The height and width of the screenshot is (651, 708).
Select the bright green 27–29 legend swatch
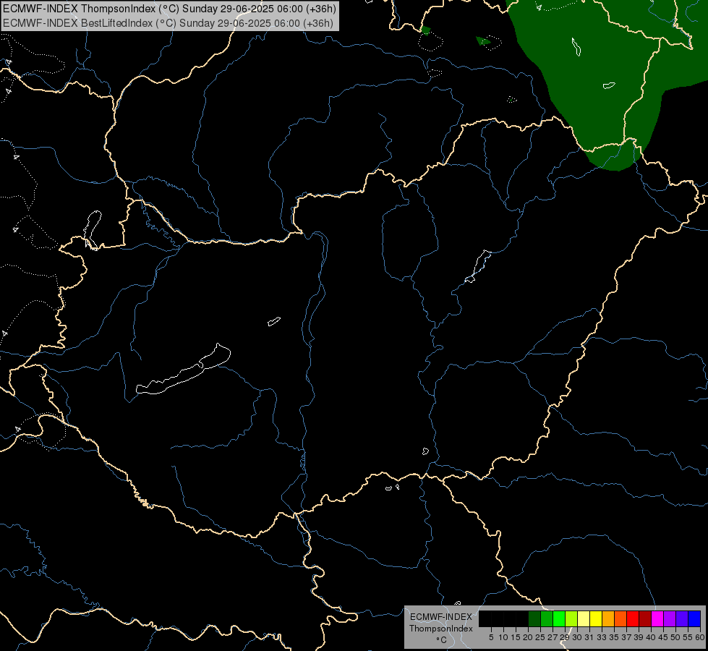pyautogui.click(x=559, y=618)
